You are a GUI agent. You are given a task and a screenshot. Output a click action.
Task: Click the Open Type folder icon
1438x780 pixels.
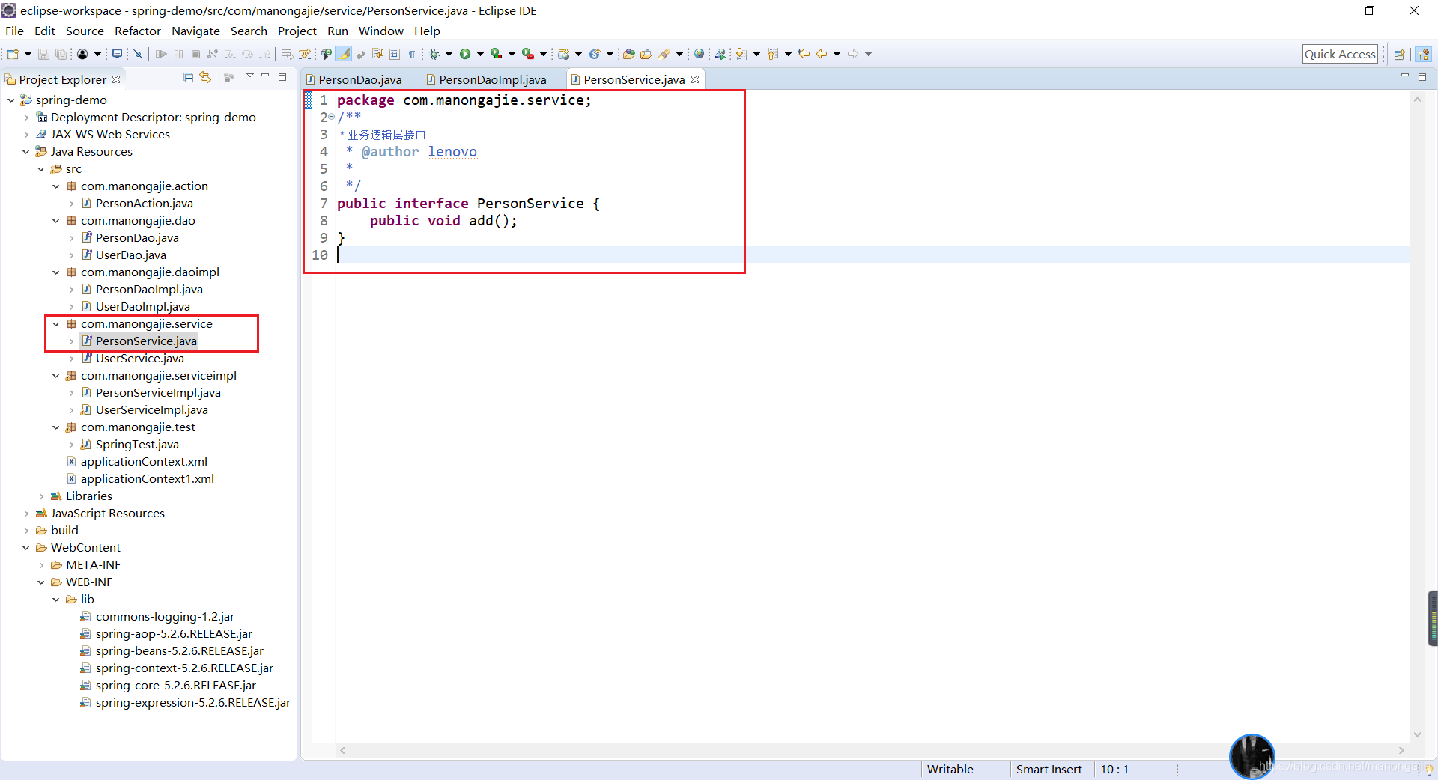tap(629, 54)
